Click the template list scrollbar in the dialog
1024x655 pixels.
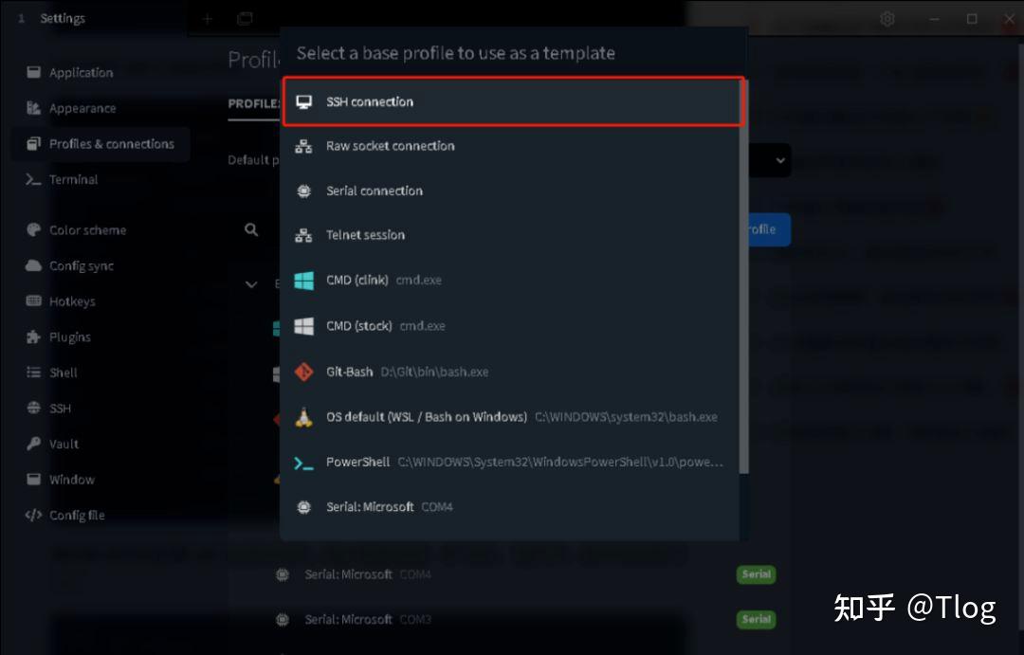point(744,277)
